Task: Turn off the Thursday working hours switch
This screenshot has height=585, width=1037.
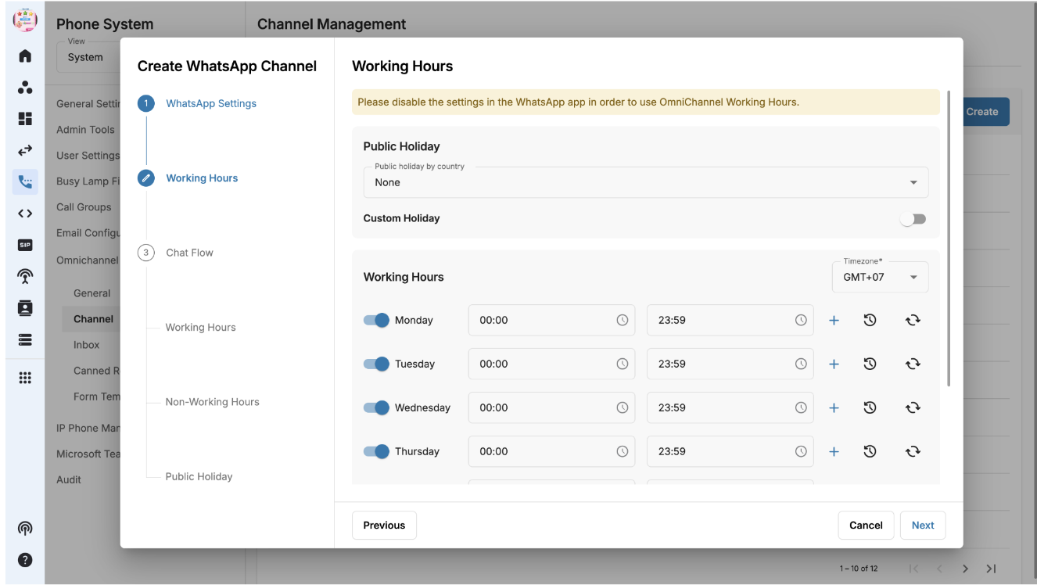Action: click(x=376, y=451)
